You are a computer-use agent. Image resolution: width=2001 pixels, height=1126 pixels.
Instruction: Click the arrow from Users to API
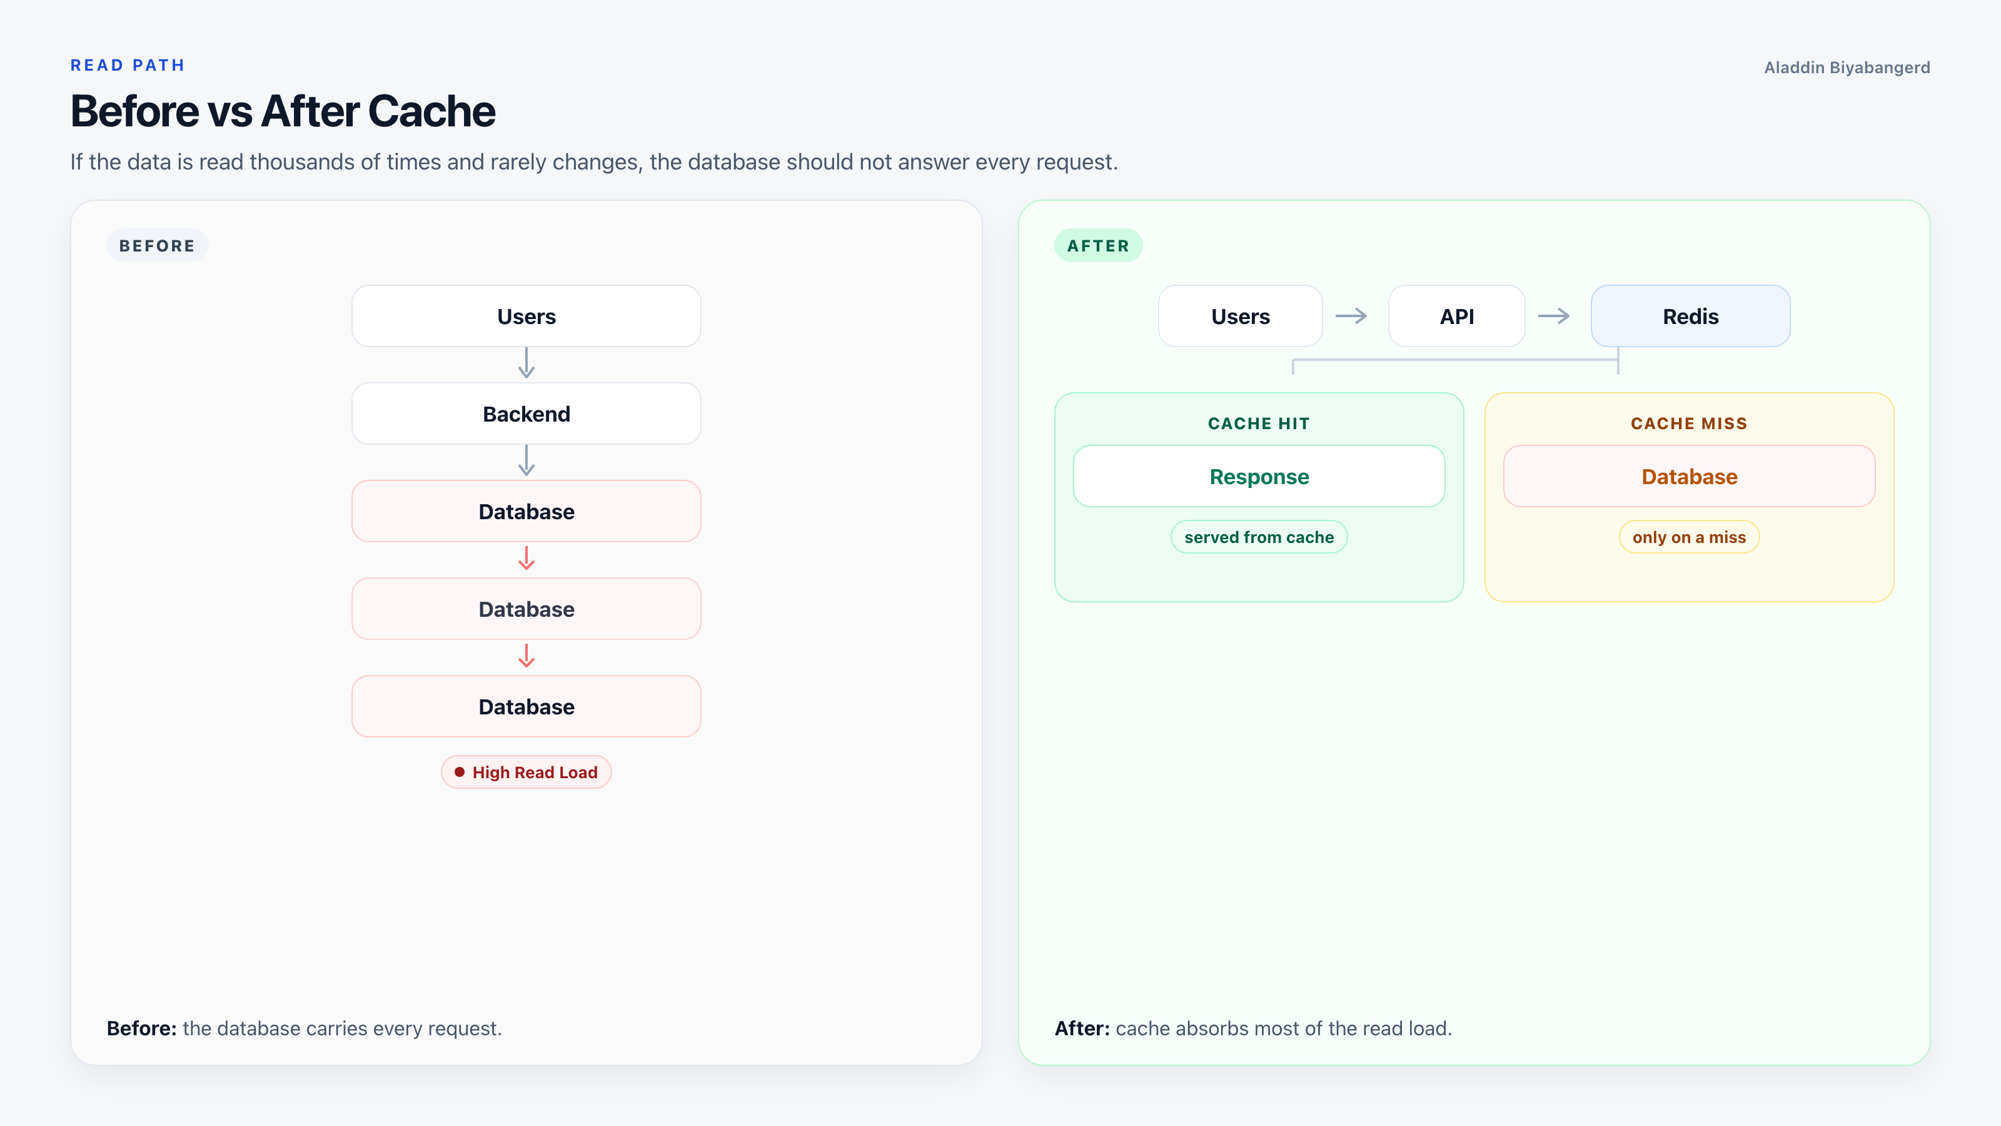click(x=1351, y=315)
